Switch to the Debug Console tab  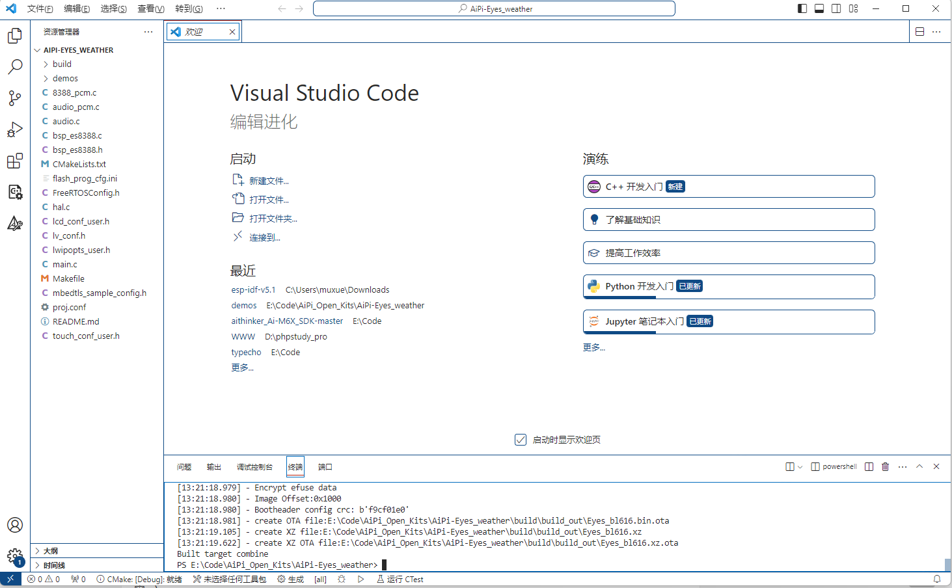coord(254,467)
